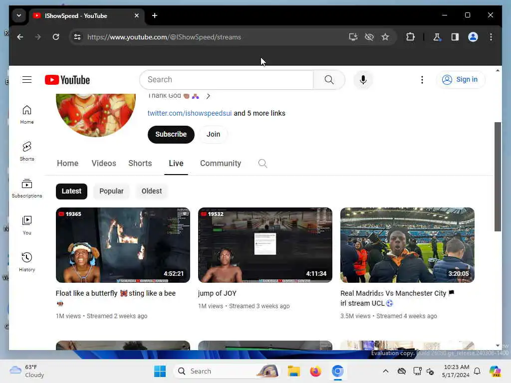Viewport: 511px width, 383px height.
Task: Open Firefox from the taskbar
Action: pyautogui.click(x=315, y=371)
